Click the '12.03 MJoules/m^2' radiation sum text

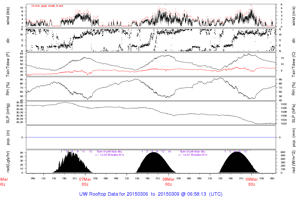[112, 155]
